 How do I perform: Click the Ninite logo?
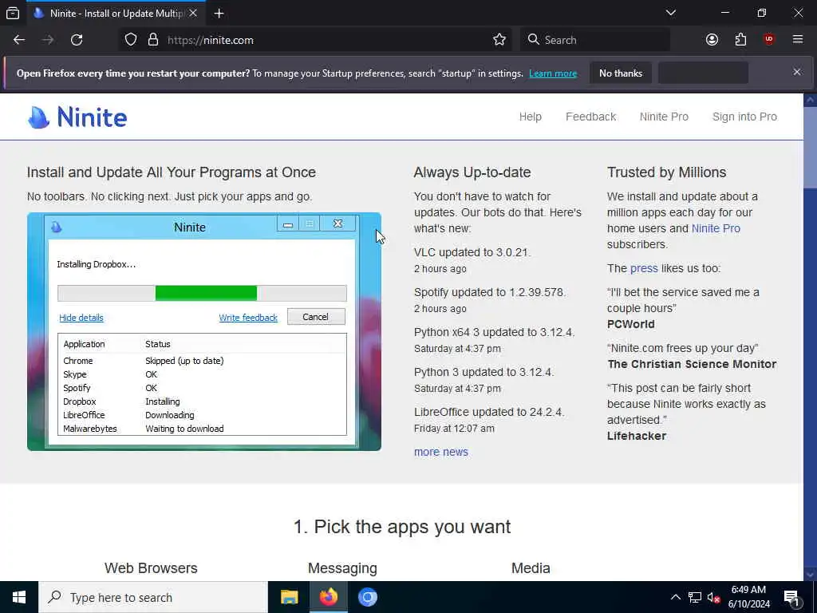(77, 117)
